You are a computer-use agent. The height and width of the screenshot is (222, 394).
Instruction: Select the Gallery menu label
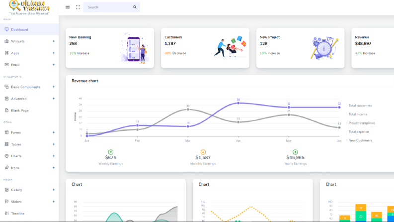click(16, 190)
